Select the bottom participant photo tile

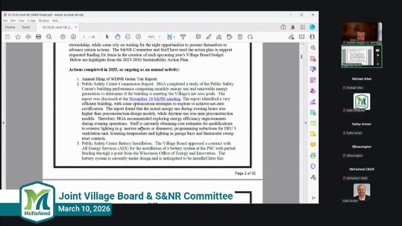point(362,192)
